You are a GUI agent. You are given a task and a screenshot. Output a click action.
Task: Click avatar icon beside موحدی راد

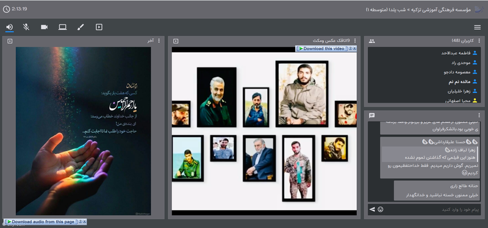point(475,63)
